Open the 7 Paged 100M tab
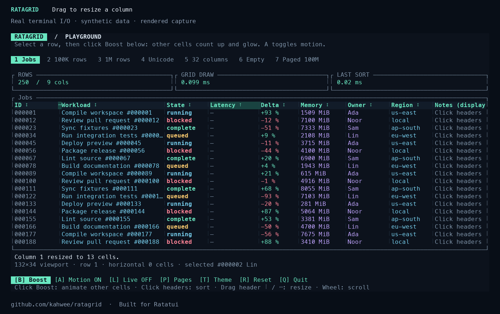 [x=297, y=59]
